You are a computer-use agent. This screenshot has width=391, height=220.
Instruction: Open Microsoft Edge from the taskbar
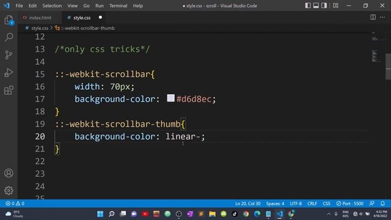257,214
